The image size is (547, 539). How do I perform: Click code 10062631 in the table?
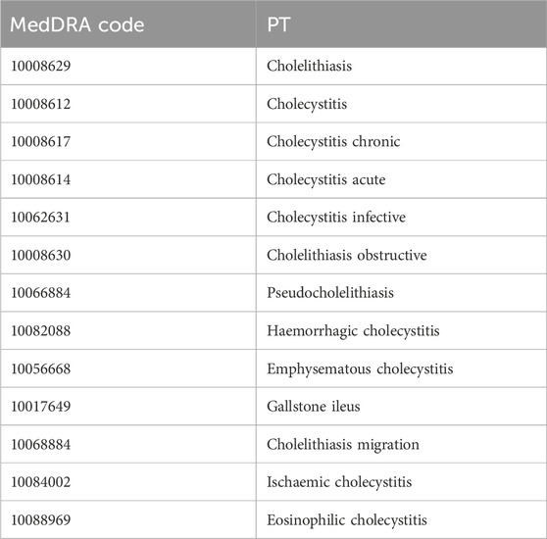tap(41, 218)
